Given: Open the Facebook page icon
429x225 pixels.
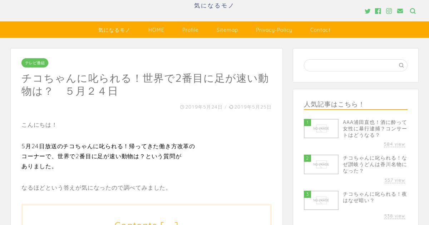Looking at the screenshot, I should (x=378, y=11).
